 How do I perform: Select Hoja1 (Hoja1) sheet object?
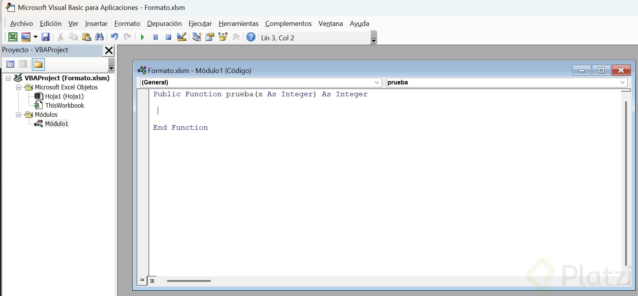tap(64, 96)
